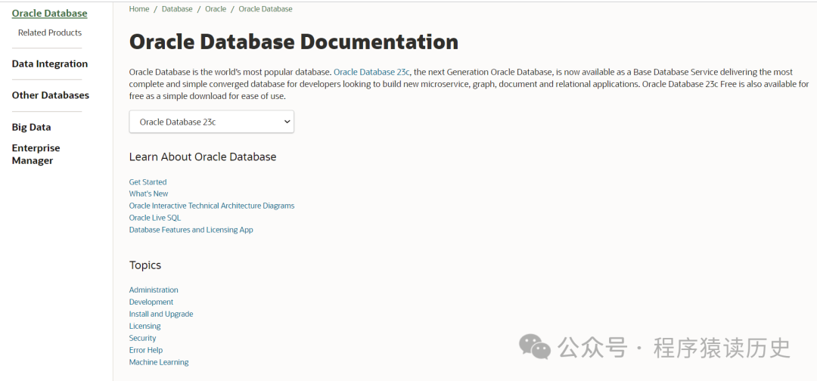Click the Database breadcrumb item

[x=177, y=9]
